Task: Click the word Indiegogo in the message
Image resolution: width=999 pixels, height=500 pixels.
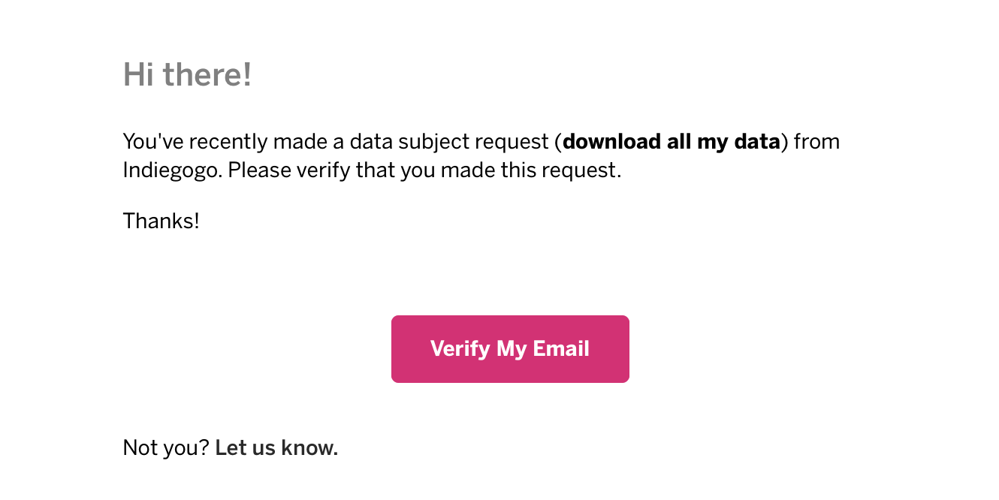Action: click(x=172, y=170)
